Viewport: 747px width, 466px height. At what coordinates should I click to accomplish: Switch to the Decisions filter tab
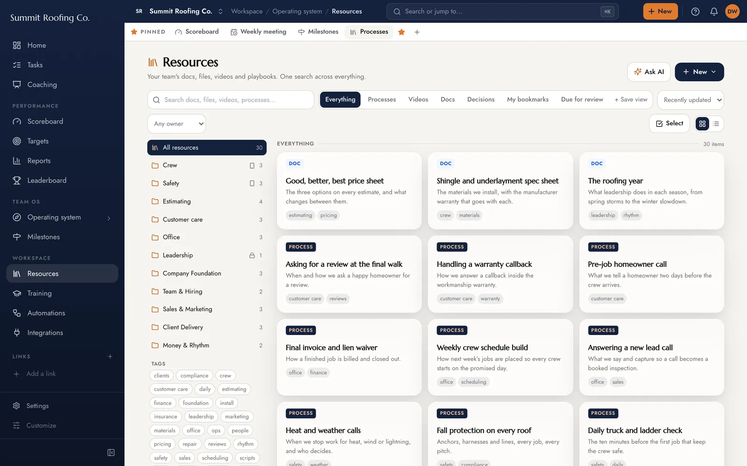481,100
